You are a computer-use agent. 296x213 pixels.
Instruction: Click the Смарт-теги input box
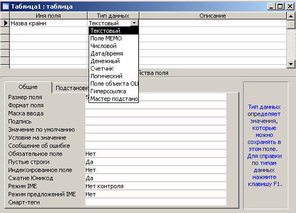pyautogui.click(x=156, y=202)
